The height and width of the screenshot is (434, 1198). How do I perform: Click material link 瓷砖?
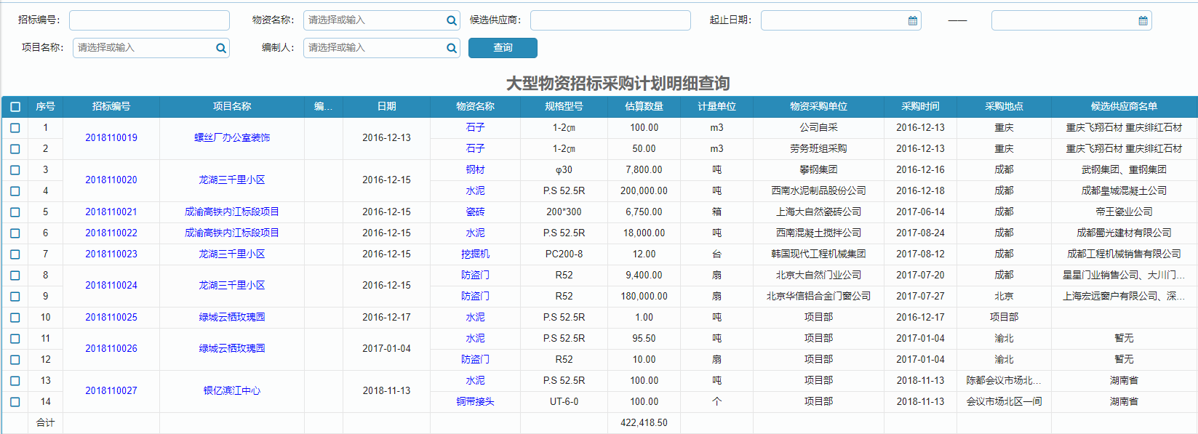click(x=475, y=212)
